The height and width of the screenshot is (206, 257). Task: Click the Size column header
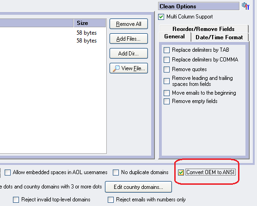[x=90, y=23]
